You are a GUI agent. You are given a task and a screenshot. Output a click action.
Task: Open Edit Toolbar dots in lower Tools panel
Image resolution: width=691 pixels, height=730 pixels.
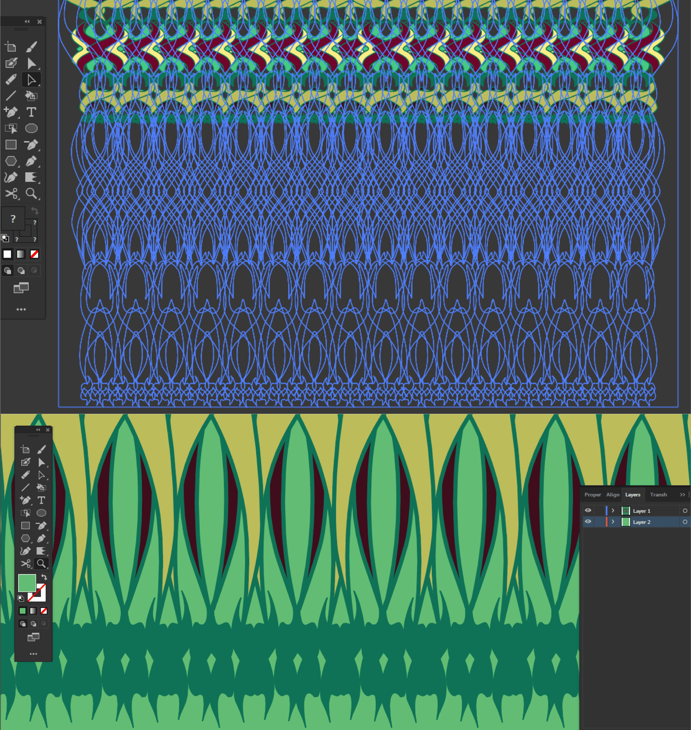coord(34,654)
